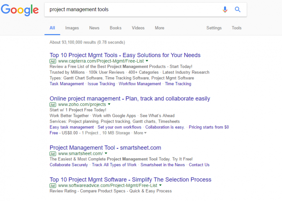This screenshot has height=201, width=282.
Task: Select the All results tab
Action: click(53, 28)
